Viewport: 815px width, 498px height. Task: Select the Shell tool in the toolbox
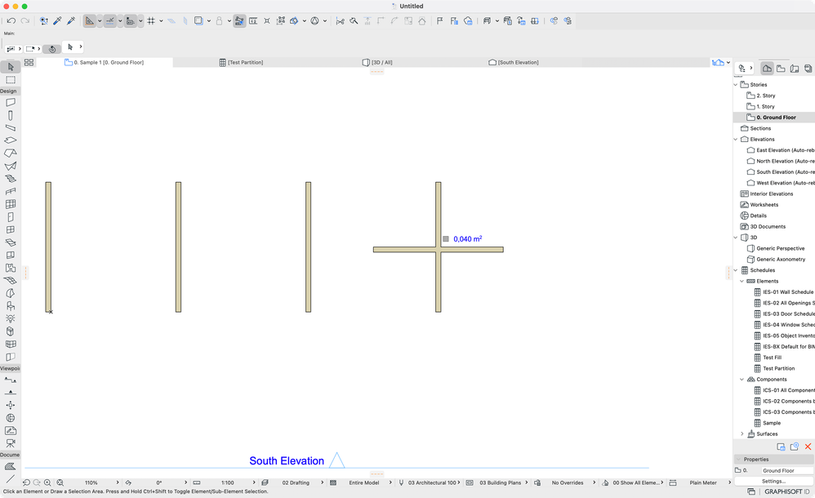coord(11,166)
